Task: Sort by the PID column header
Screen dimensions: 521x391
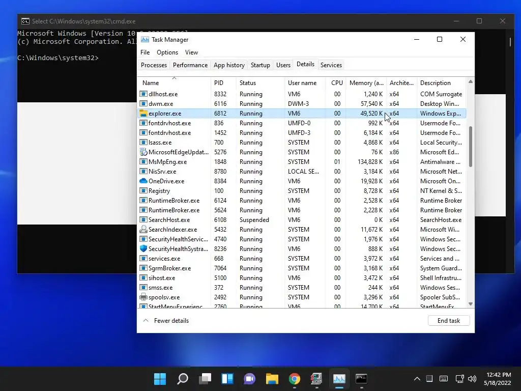Action: (x=223, y=83)
